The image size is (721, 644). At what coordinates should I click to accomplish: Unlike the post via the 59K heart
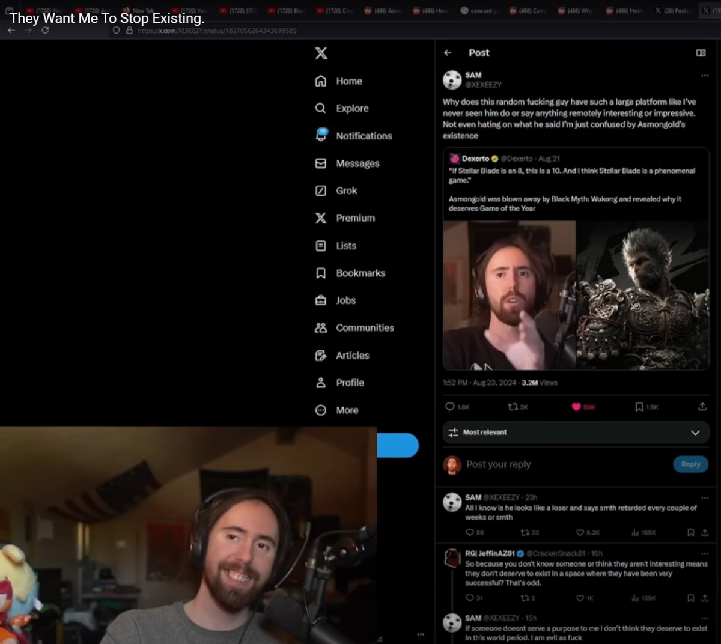tap(576, 407)
